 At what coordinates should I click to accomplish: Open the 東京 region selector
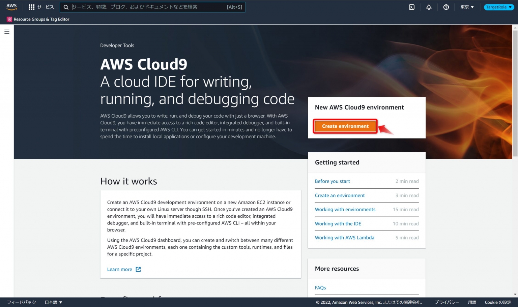466,7
